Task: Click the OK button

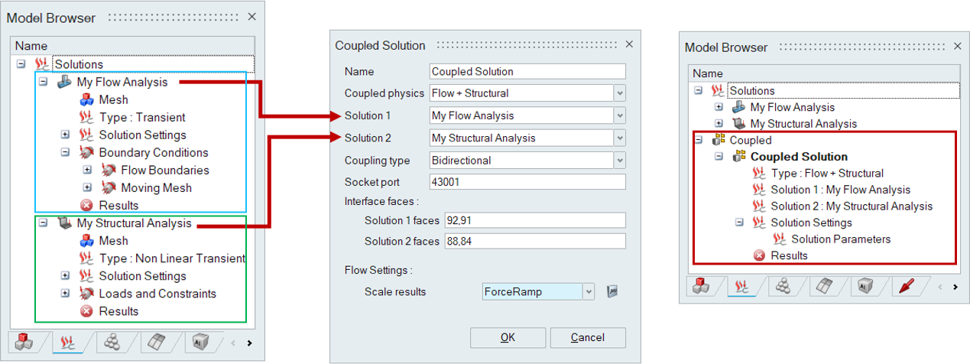Action: pos(508,337)
